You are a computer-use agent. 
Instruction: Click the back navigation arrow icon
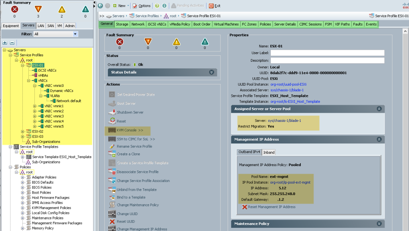(x=100, y=6)
